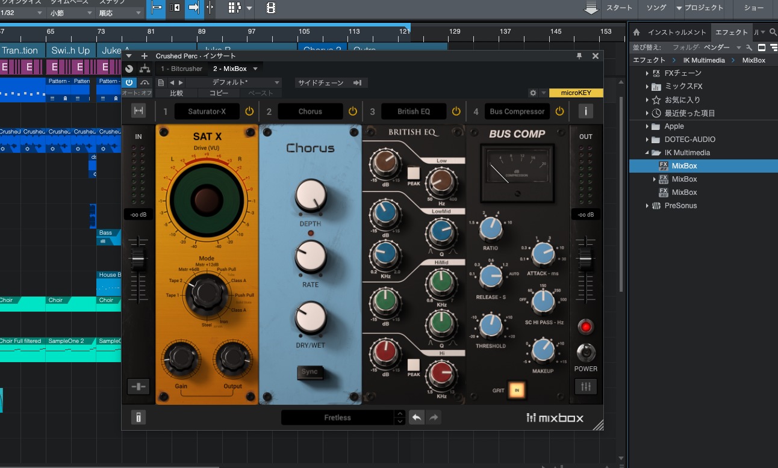Click the MixBox IN level fader

point(138,260)
